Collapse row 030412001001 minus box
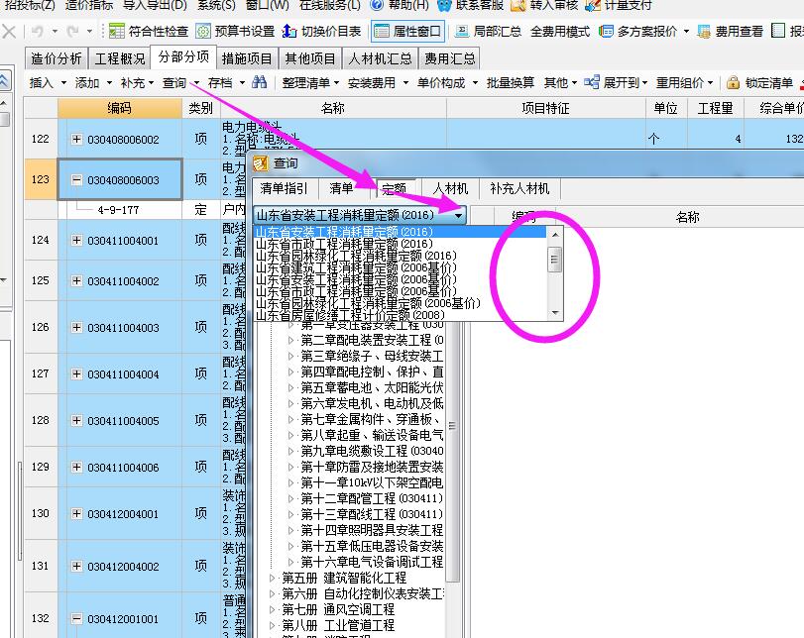Viewport: 804px width, 638px height. 76,618
